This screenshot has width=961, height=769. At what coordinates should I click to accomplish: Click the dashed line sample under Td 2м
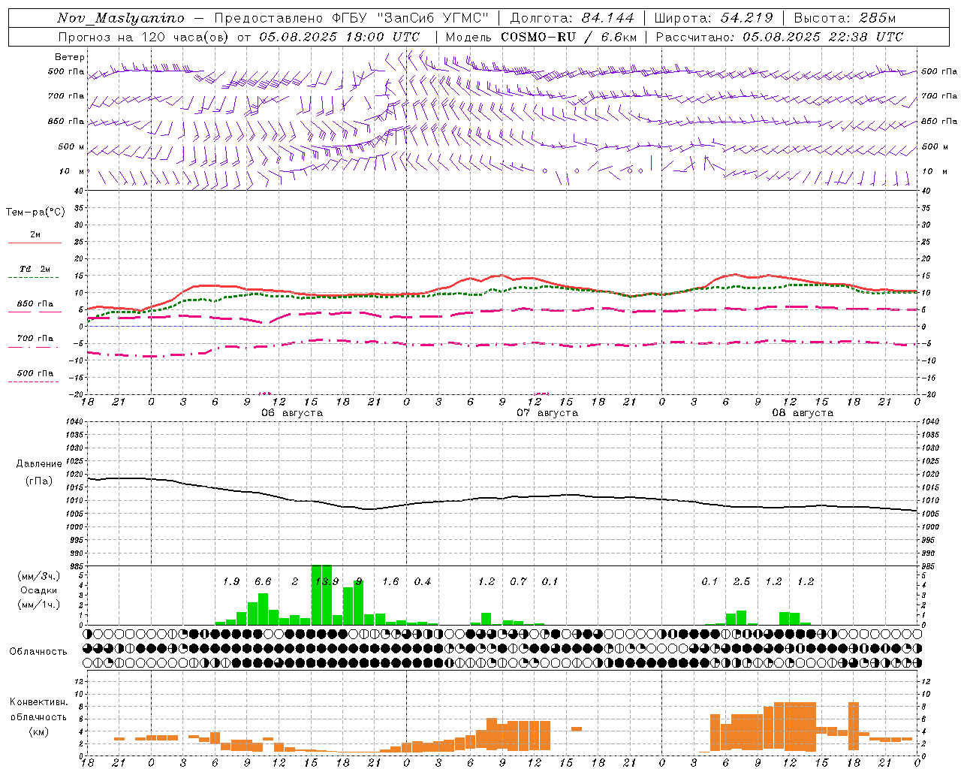coord(34,278)
